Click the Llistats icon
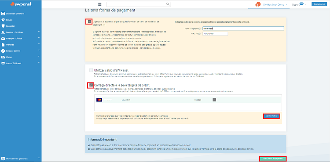This screenshot has width=330, height=162. click(x=3, y=57)
